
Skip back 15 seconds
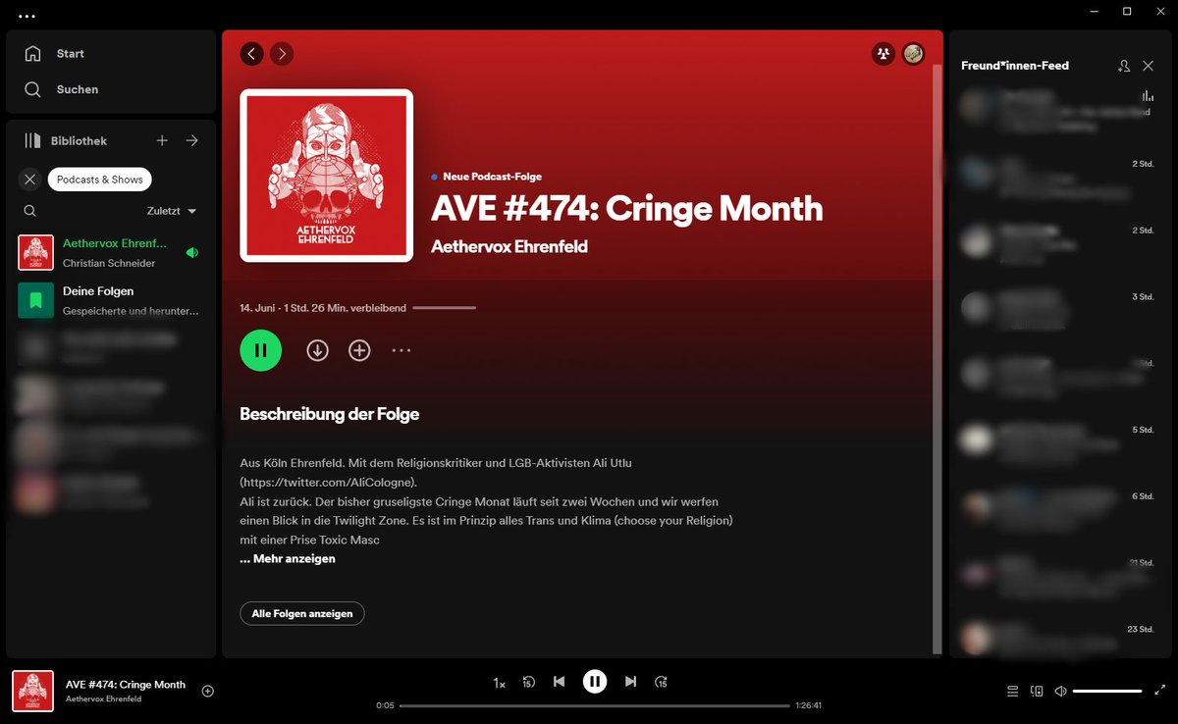click(528, 682)
